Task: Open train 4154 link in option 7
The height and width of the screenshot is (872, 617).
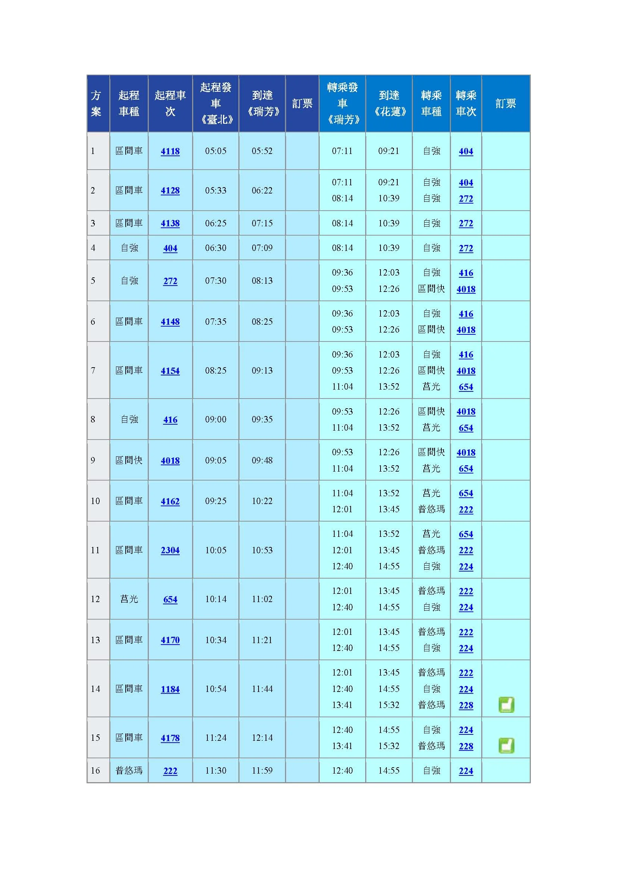Action: [170, 370]
